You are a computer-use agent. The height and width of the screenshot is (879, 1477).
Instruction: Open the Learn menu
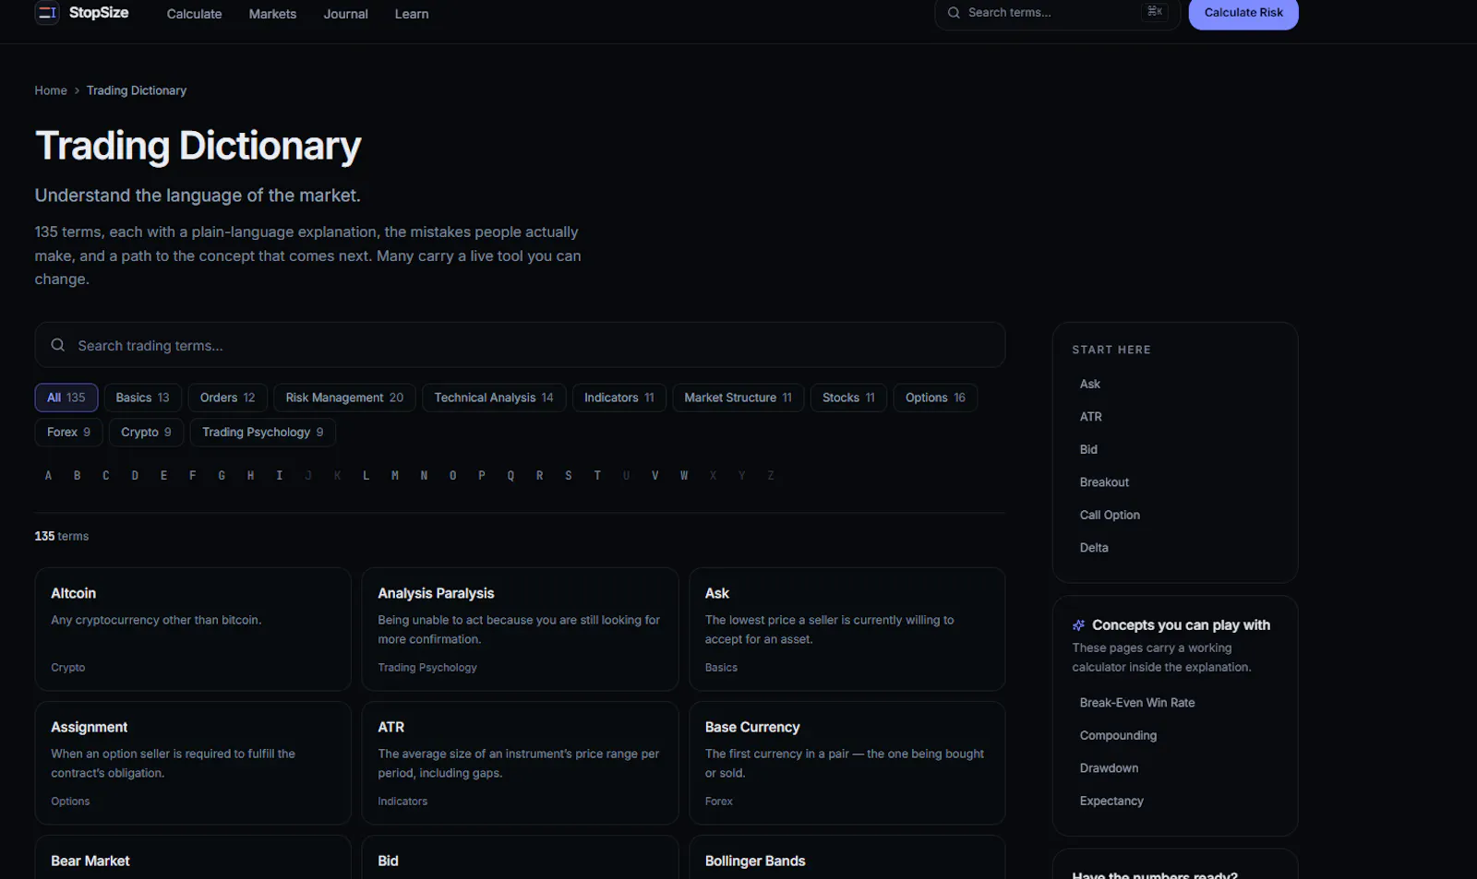pos(412,14)
